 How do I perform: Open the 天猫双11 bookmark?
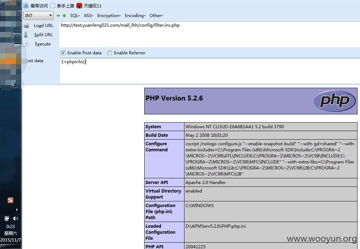(x=89, y=6)
